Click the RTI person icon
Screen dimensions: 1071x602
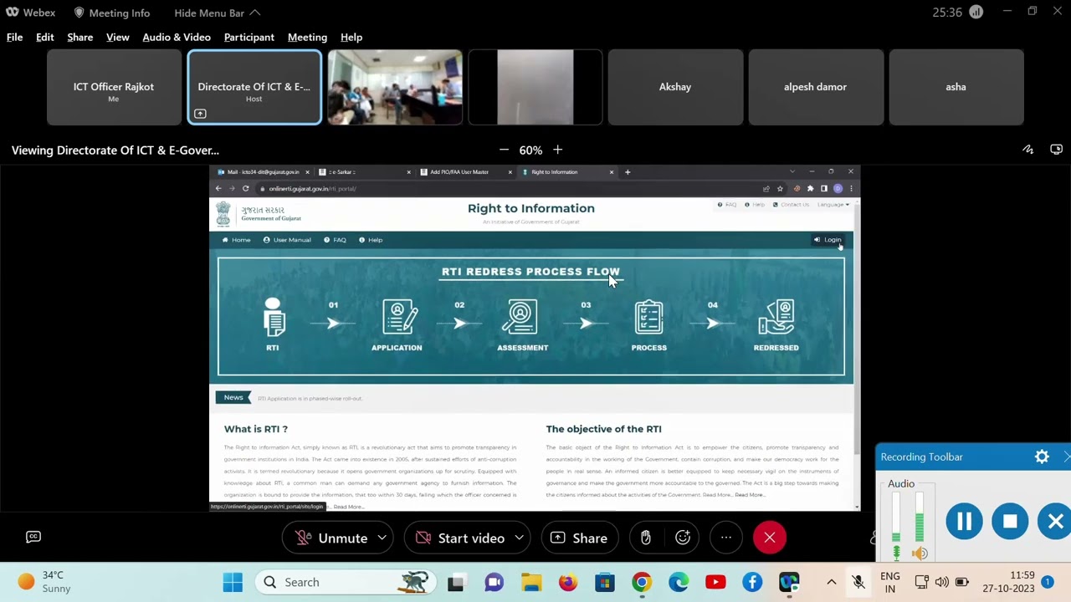point(273,317)
